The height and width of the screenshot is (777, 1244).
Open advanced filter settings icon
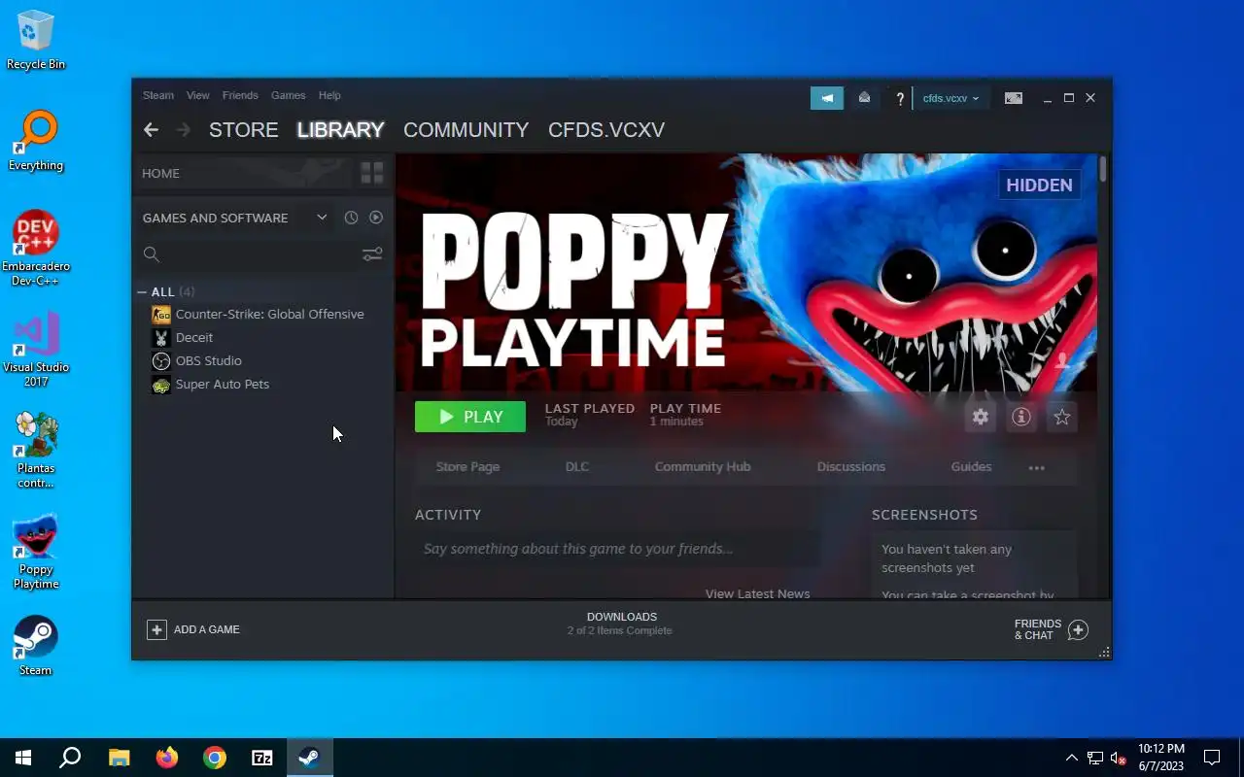pyautogui.click(x=372, y=254)
